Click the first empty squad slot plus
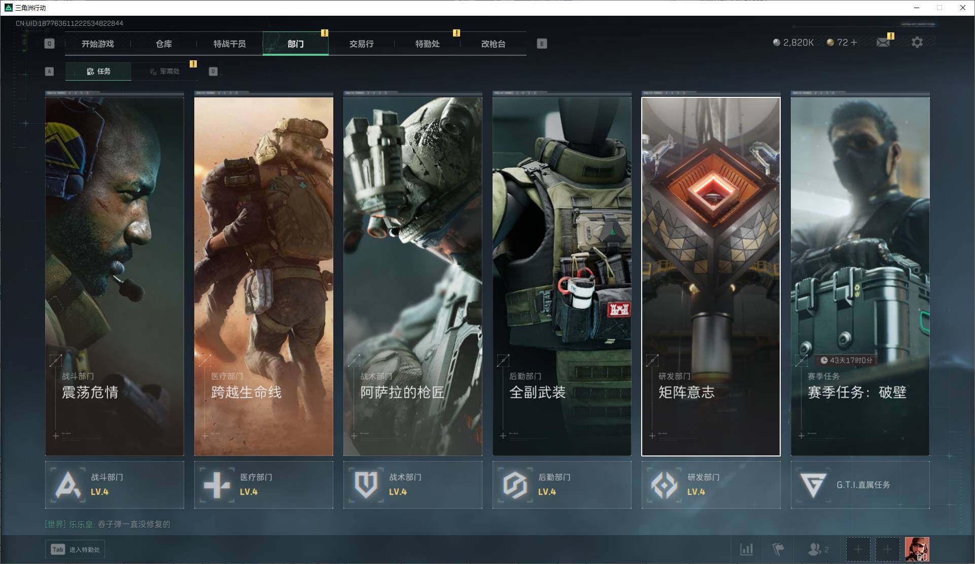 coord(858,549)
